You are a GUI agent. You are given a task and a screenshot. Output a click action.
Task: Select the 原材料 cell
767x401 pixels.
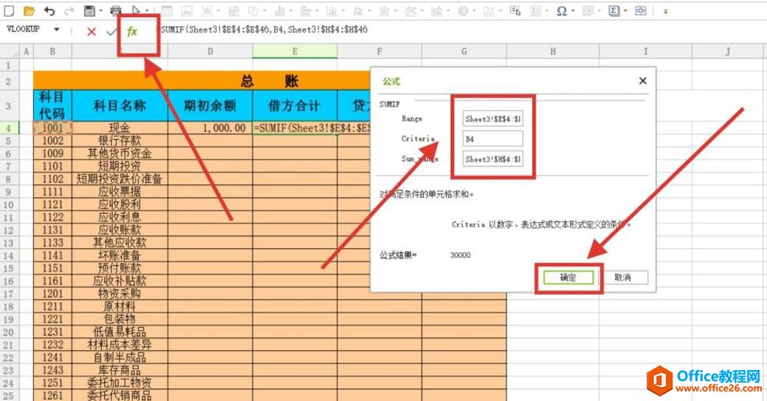tap(120, 306)
